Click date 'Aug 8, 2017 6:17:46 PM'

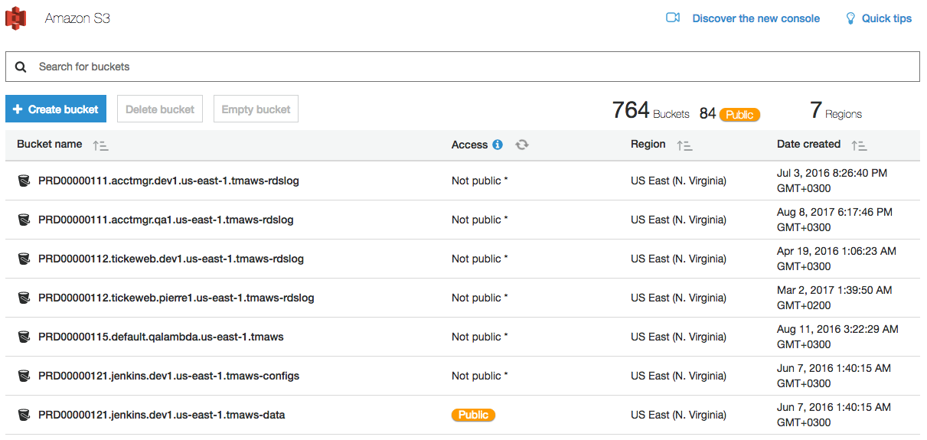[x=834, y=212]
